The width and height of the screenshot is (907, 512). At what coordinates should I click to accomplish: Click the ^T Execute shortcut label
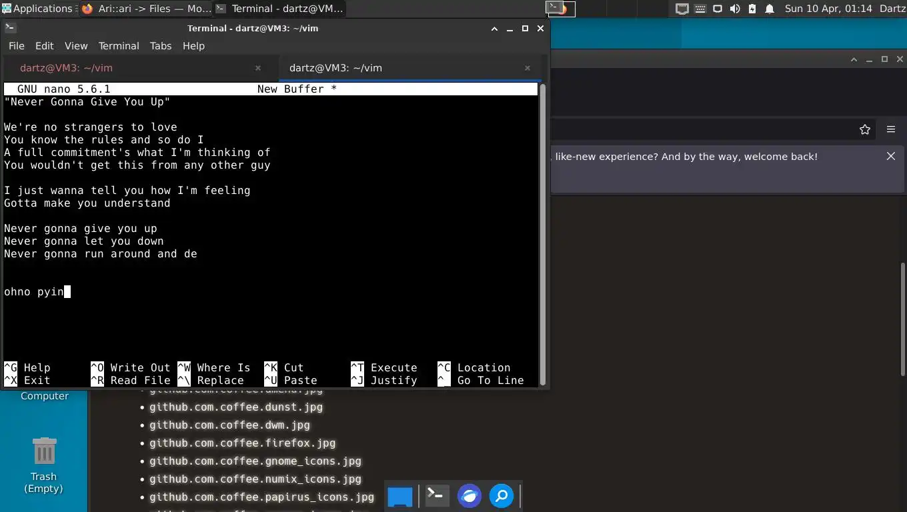click(384, 368)
